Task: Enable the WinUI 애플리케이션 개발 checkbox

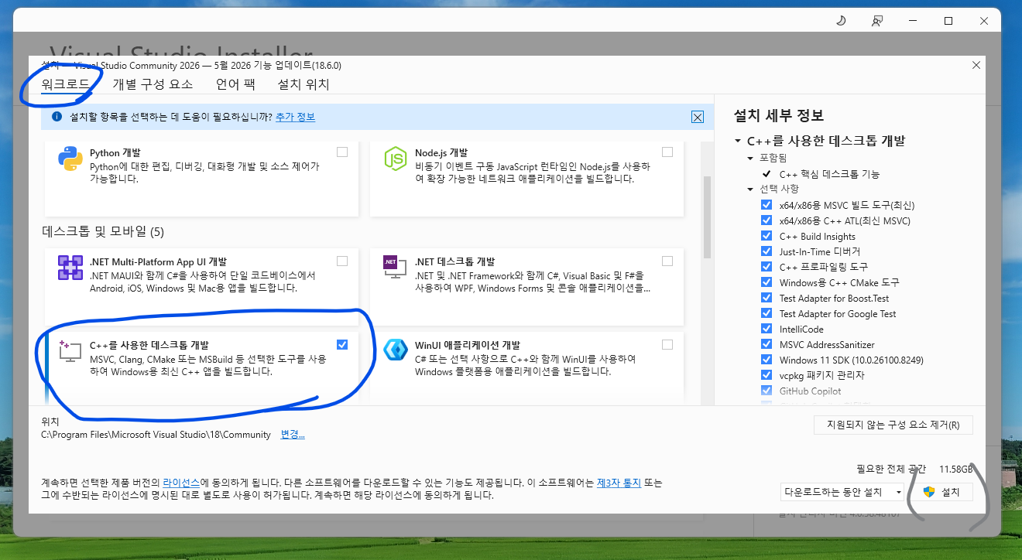Action: pyautogui.click(x=667, y=344)
